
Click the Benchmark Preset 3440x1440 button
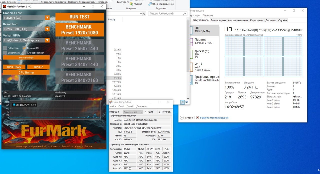coord(79,61)
